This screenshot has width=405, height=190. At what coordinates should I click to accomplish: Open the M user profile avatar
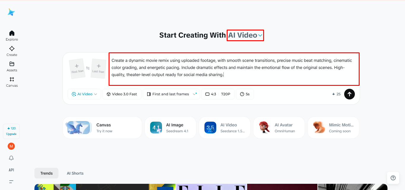click(11, 146)
